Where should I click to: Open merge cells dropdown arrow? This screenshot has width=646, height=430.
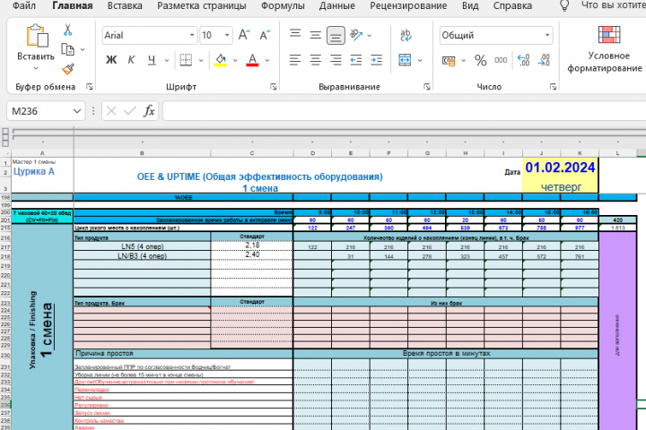(420, 61)
